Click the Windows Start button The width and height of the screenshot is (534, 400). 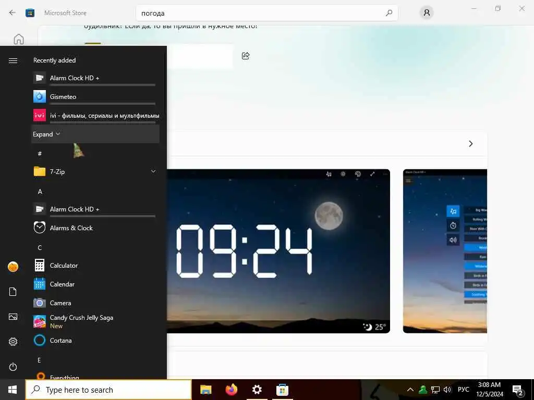(13, 390)
